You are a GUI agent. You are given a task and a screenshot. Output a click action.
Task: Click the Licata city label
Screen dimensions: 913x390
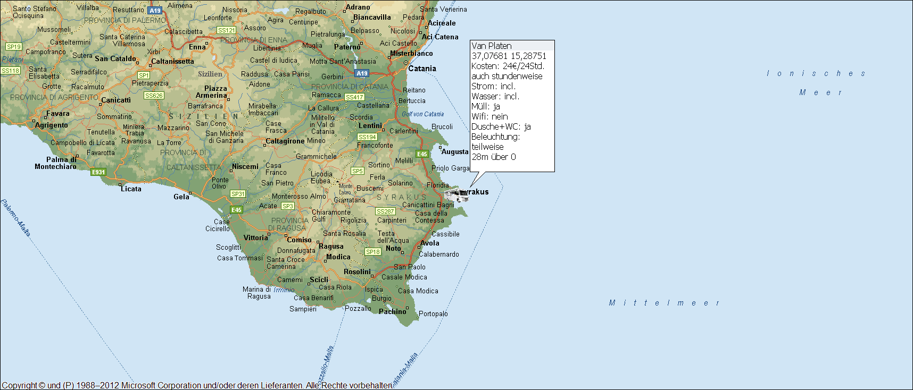(x=131, y=189)
